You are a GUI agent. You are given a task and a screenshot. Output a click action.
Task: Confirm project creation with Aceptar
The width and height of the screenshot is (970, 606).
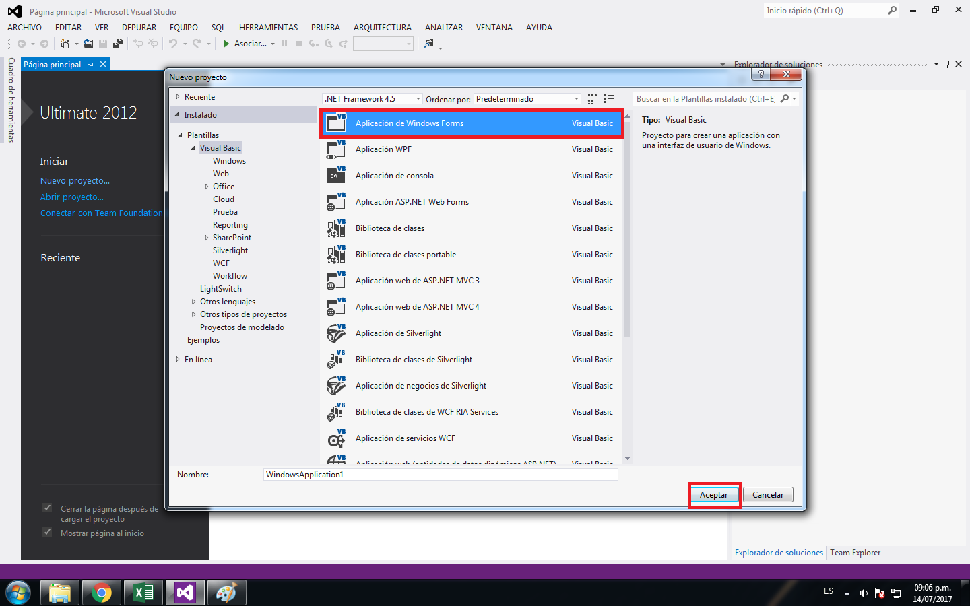pos(714,494)
